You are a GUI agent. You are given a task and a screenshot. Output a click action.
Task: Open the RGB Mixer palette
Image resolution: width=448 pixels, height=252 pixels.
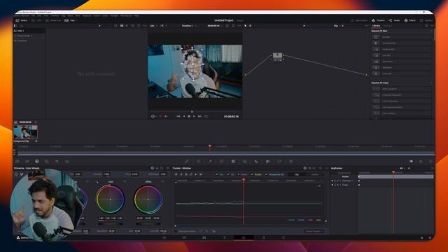pos(57,162)
